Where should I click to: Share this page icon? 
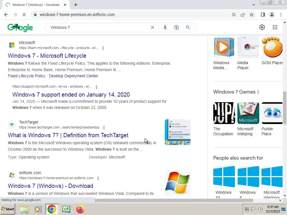click(x=243, y=15)
